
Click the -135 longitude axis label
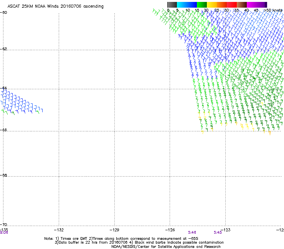(4, 230)
